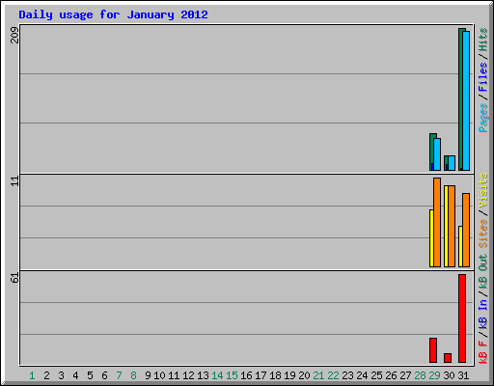This screenshot has height=386, width=494.
Task: Click the 11 axis label of middle chart
Action: click(x=14, y=181)
